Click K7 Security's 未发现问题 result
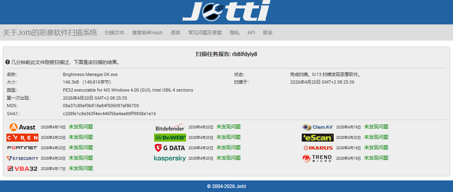 coord(81,158)
